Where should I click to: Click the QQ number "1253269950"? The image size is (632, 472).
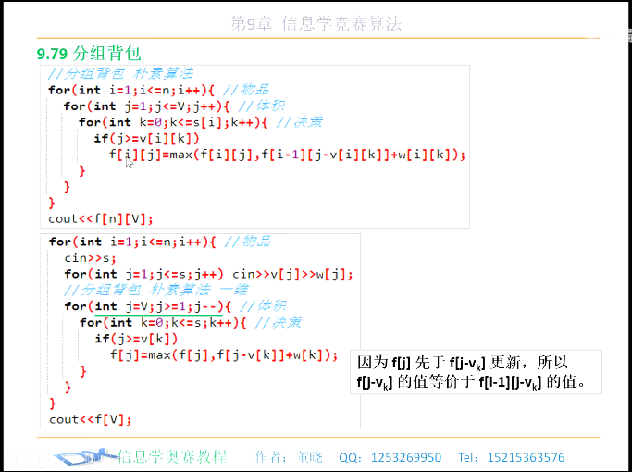coord(406,458)
